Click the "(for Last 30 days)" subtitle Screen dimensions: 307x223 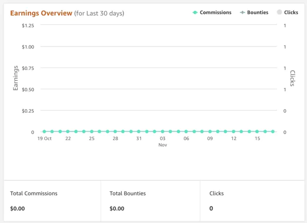coord(99,13)
